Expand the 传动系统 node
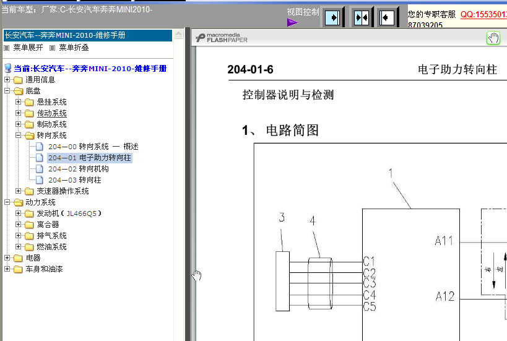Image resolution: width=507 pixels, height=341 pixels. pyautogui.click(x=18, y=113)
